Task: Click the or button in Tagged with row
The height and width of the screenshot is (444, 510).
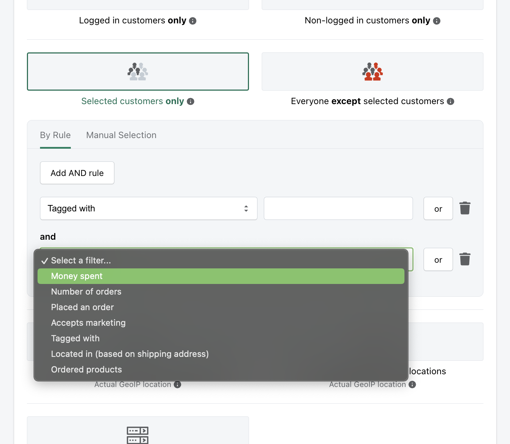Action: (438, 209)
